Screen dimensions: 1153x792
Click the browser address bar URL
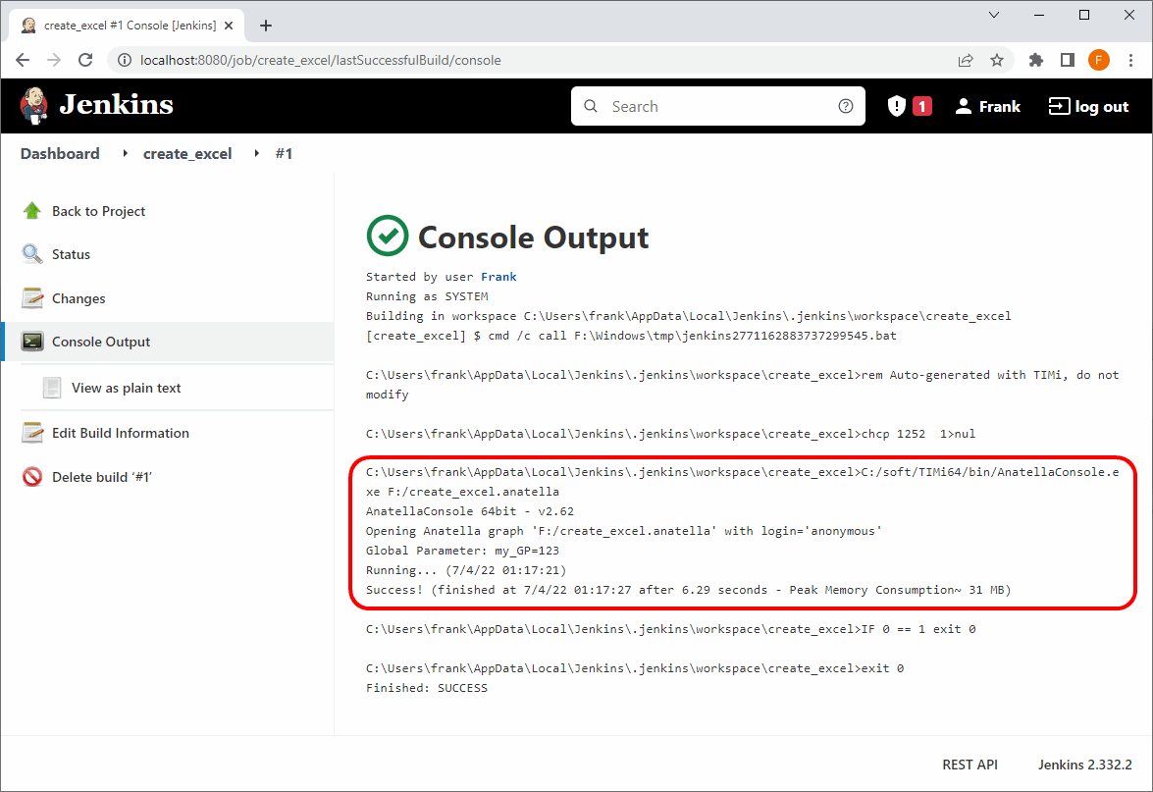point(321,60)
